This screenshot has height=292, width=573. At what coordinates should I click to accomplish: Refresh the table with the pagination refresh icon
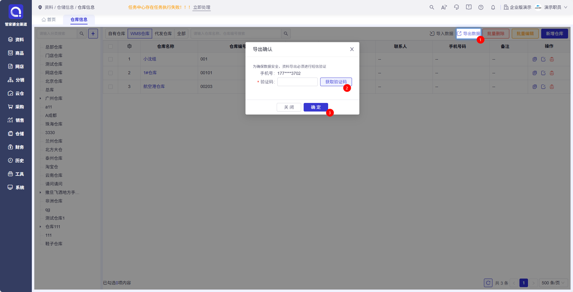[x=488, y=283]
